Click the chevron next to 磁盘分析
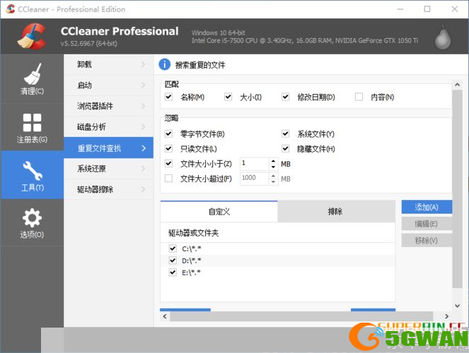 tap(144, 127)
